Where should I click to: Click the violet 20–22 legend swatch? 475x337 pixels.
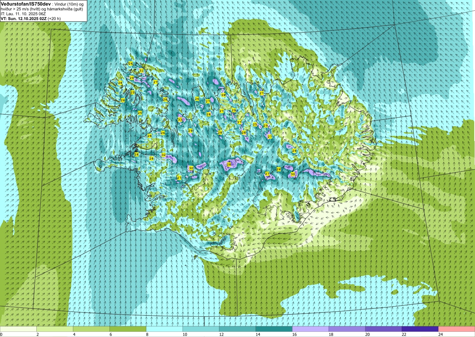[x=384, y=329]
